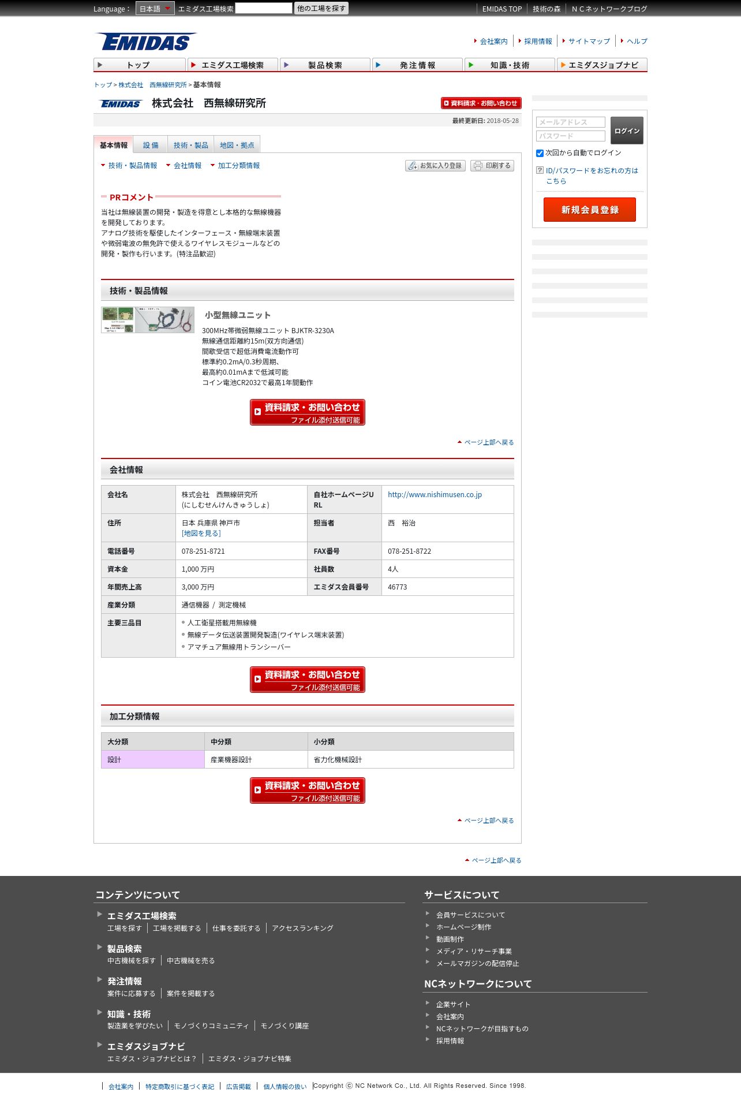Click 資料請求 button under the company table
741x1100 pixels.
[308, 680]
